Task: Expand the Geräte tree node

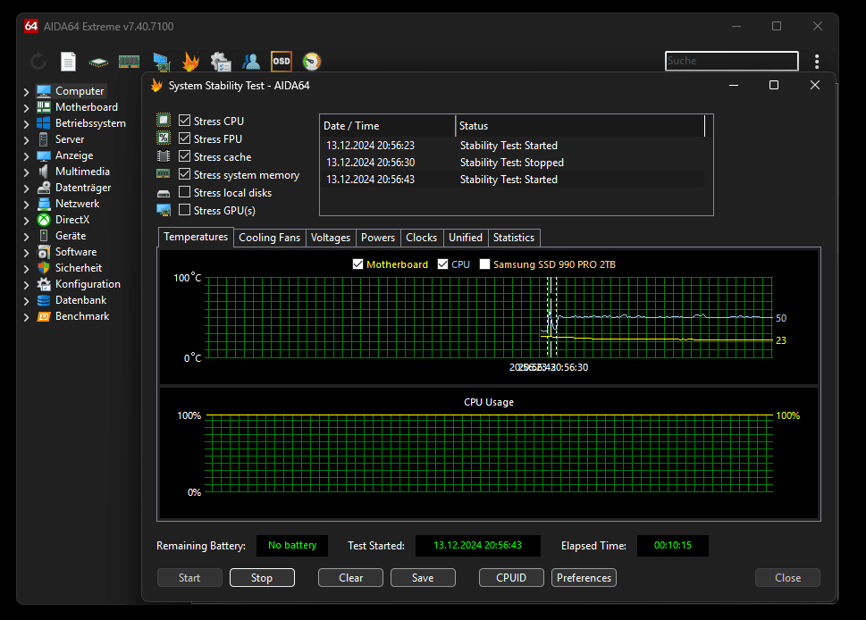Action: pos(26,236)
